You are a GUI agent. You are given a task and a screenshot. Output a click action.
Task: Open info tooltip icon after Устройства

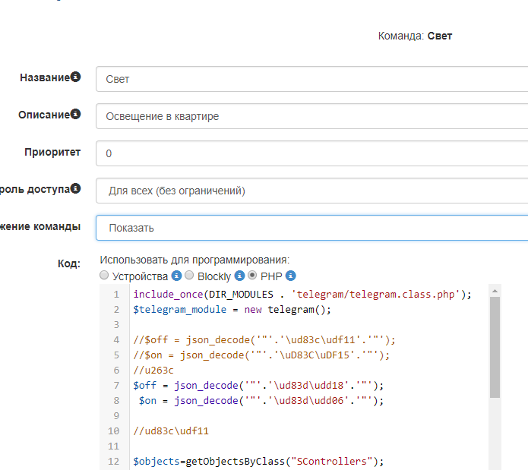[176, 276]
